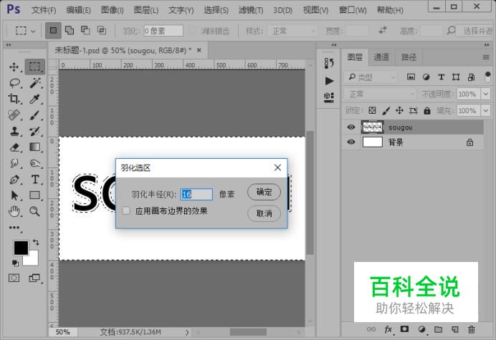Viewport: 496px width, 340px height.
Task: Confirm feather with 确定 button
Action: click(x=264, y=192)
